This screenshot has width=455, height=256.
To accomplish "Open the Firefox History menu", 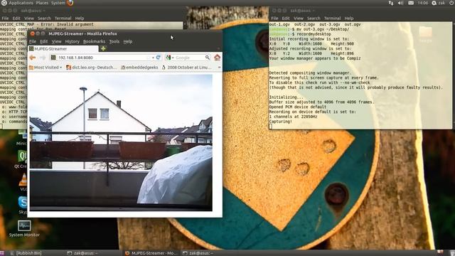I will [73, 41].
